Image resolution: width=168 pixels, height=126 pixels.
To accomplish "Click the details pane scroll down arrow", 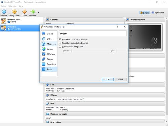I will 167,121.
